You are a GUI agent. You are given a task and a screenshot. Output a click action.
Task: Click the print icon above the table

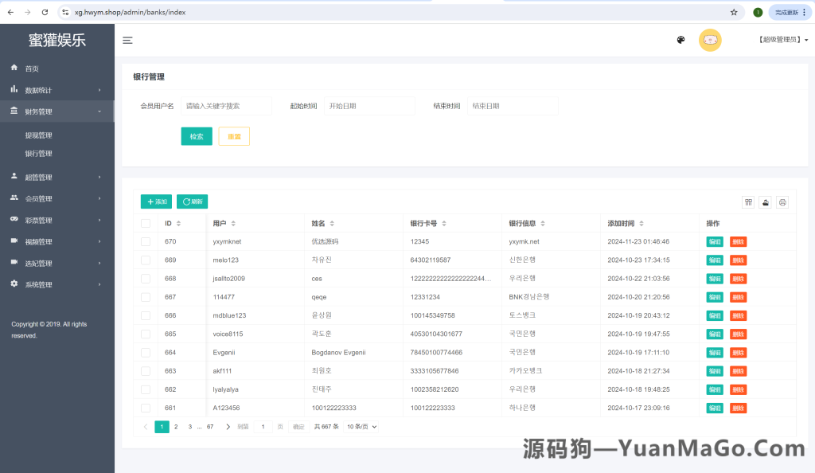[x=782, y=202]
